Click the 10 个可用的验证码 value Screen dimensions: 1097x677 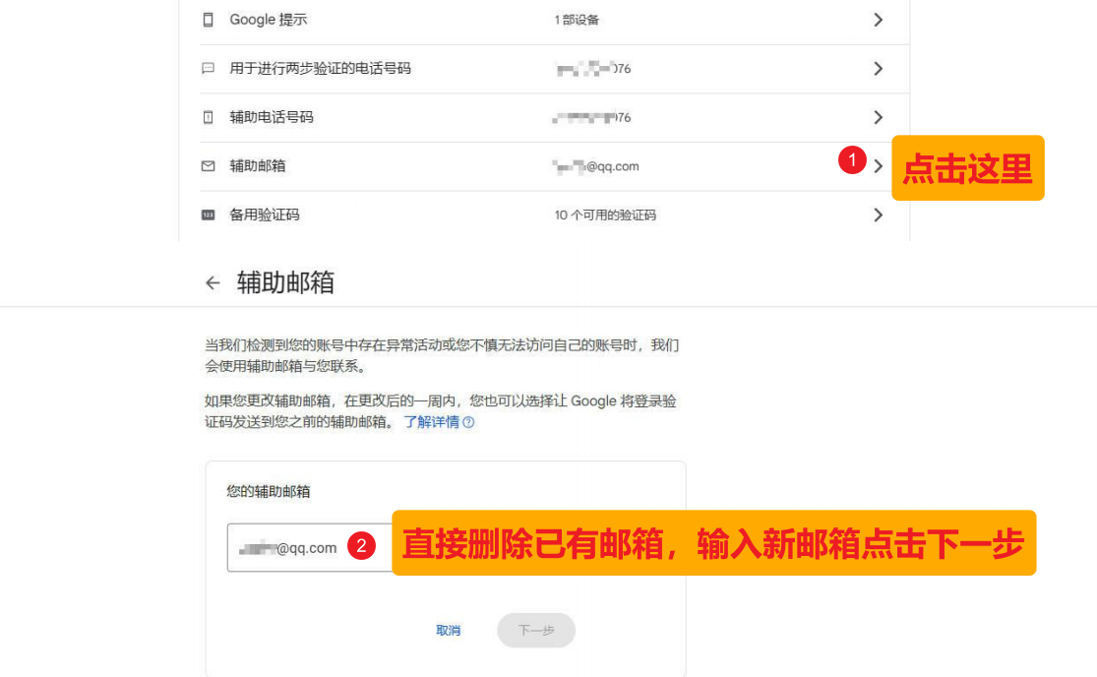[x=605, y=215]
